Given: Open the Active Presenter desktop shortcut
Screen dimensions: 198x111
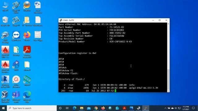Looking at the screenshot, I should 16,82.
